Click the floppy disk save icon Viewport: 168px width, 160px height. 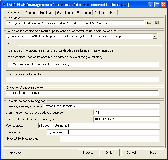(157, 23)
